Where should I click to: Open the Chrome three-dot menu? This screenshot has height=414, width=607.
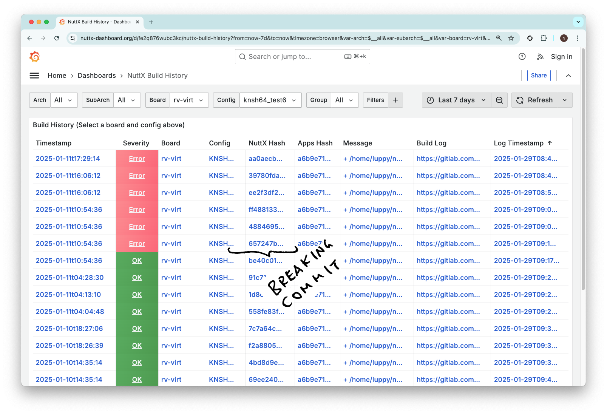coord(578,38)
